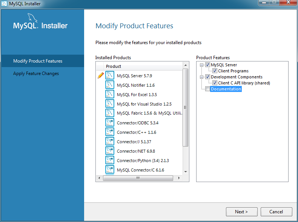The height and width of the screenshot is (222, 298).
Task: Click the MySQL Installer title bar icon
Action: pyautogui.click(x=4, y=3)
